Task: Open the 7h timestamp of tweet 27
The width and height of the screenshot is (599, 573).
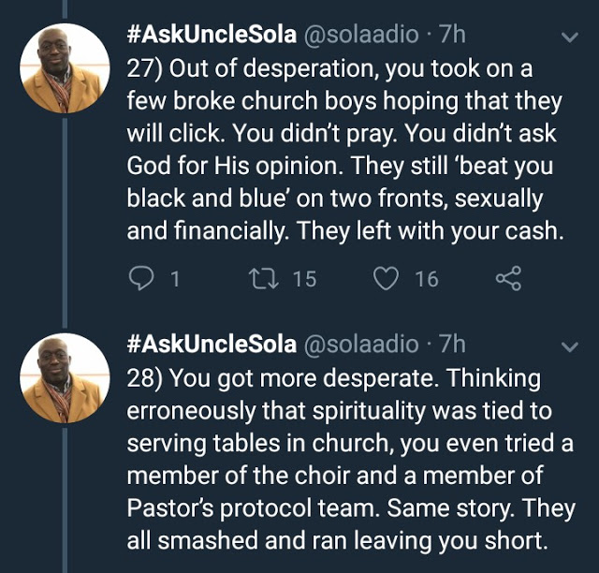Action: [x=451, y=36]
